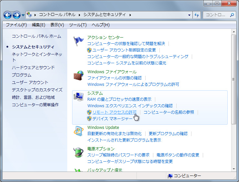Click the vertical scrollbar thumb
The image size is (239, 182).
click(x=234, y=79)
